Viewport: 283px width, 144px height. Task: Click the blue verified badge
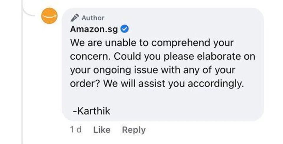coord(124,29)
